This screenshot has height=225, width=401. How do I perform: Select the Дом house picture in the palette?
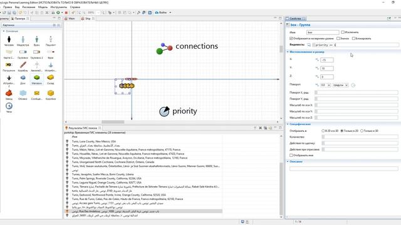[x=23, y=77]
